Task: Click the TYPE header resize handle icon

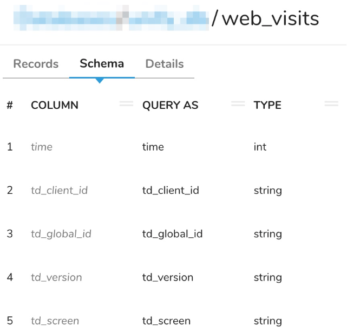Action: tap(331, 104)
